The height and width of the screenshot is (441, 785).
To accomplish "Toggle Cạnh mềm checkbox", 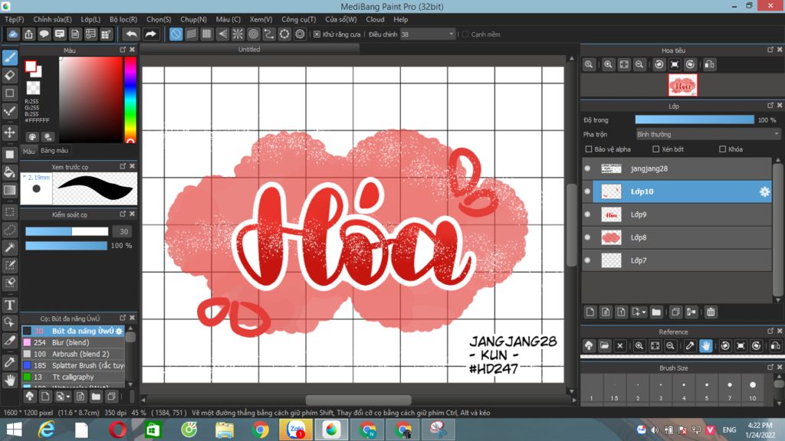I will (x=465, y=34).
